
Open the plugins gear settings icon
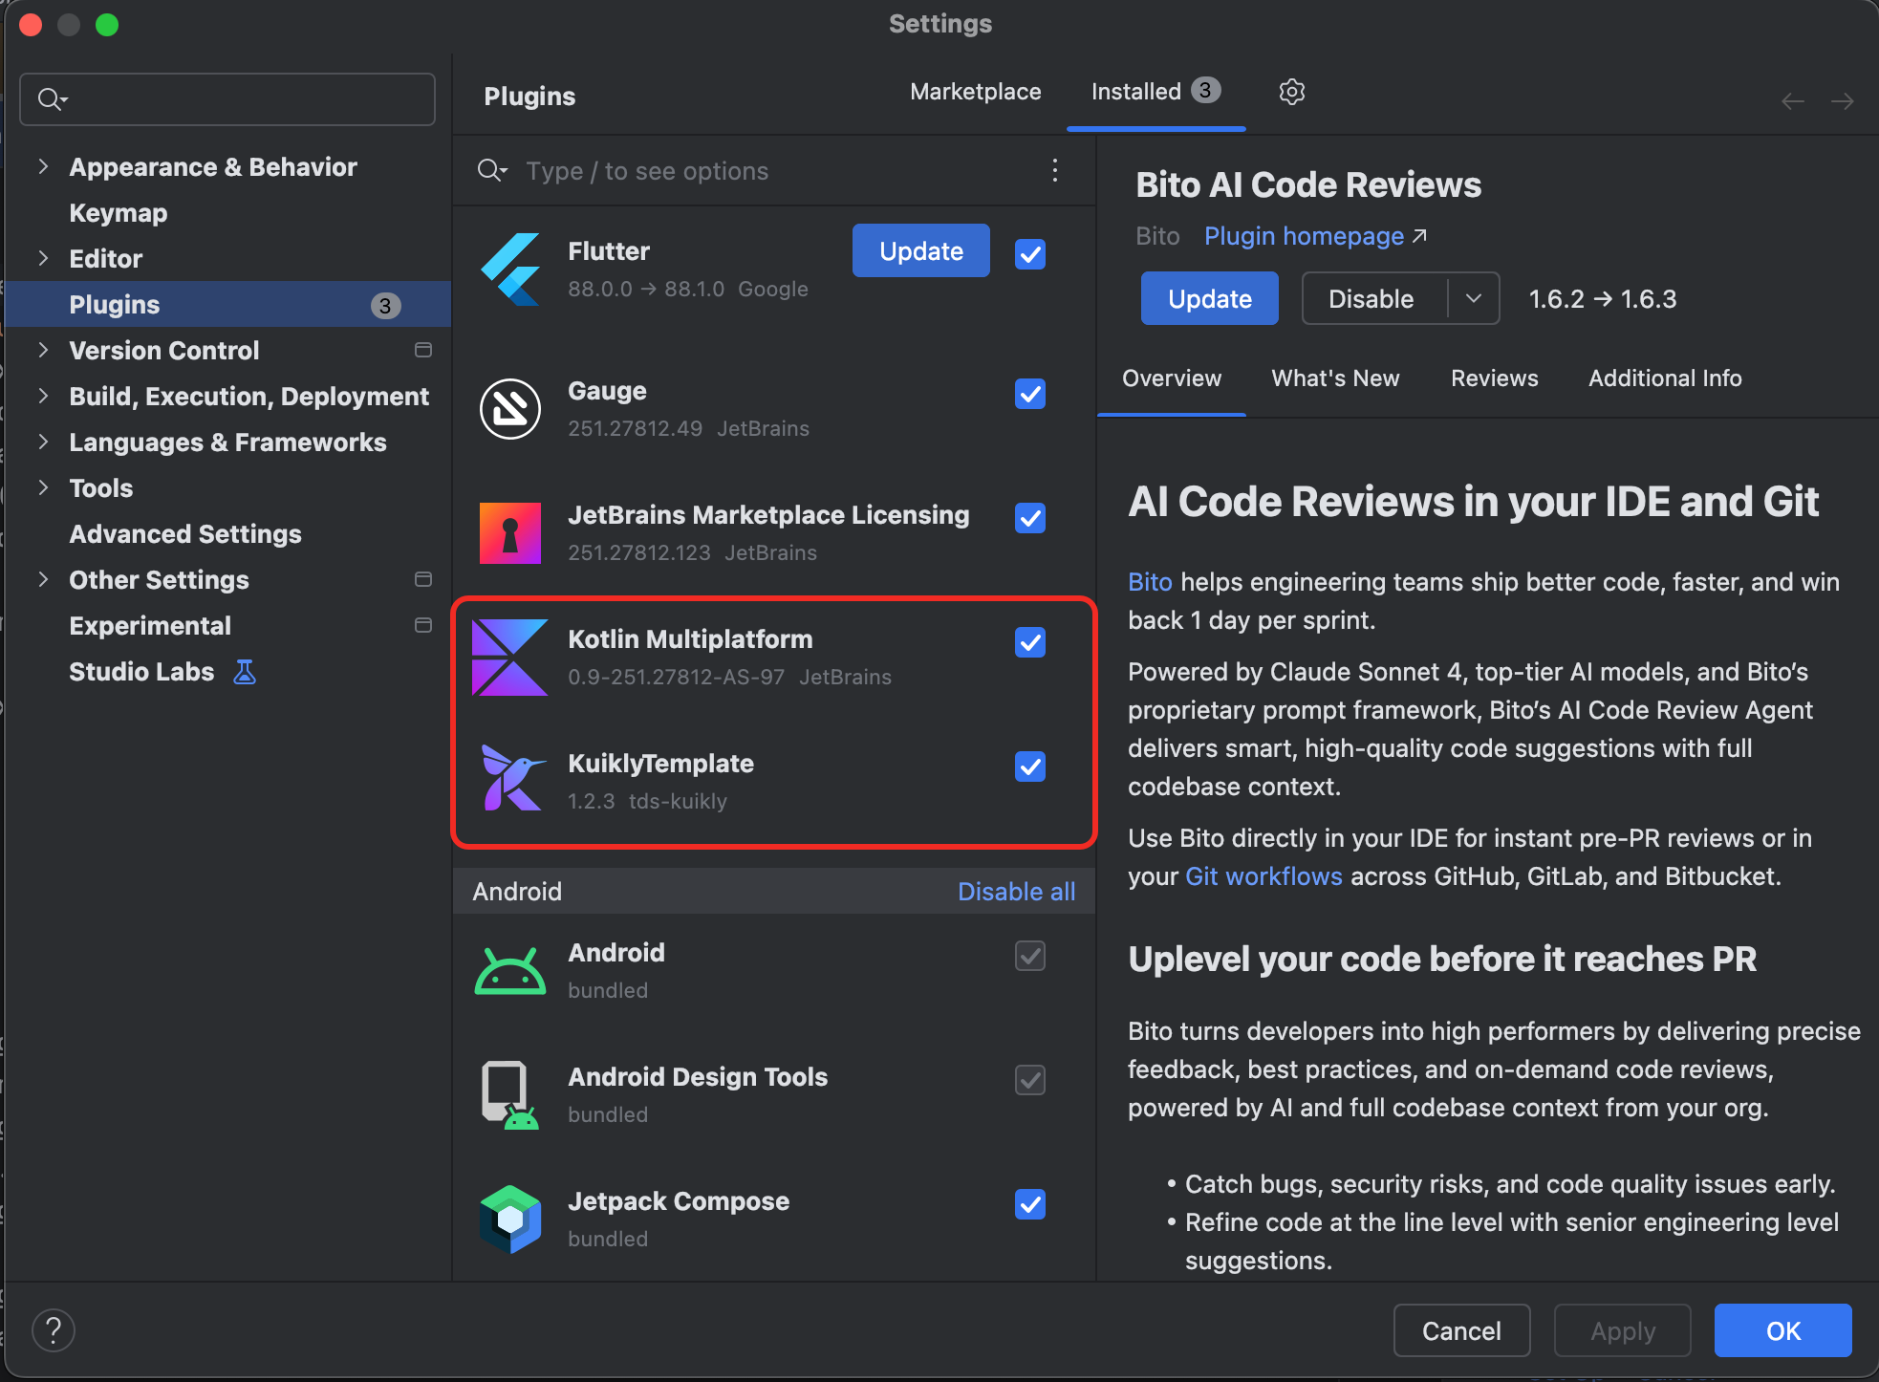tap(1291, 92)
